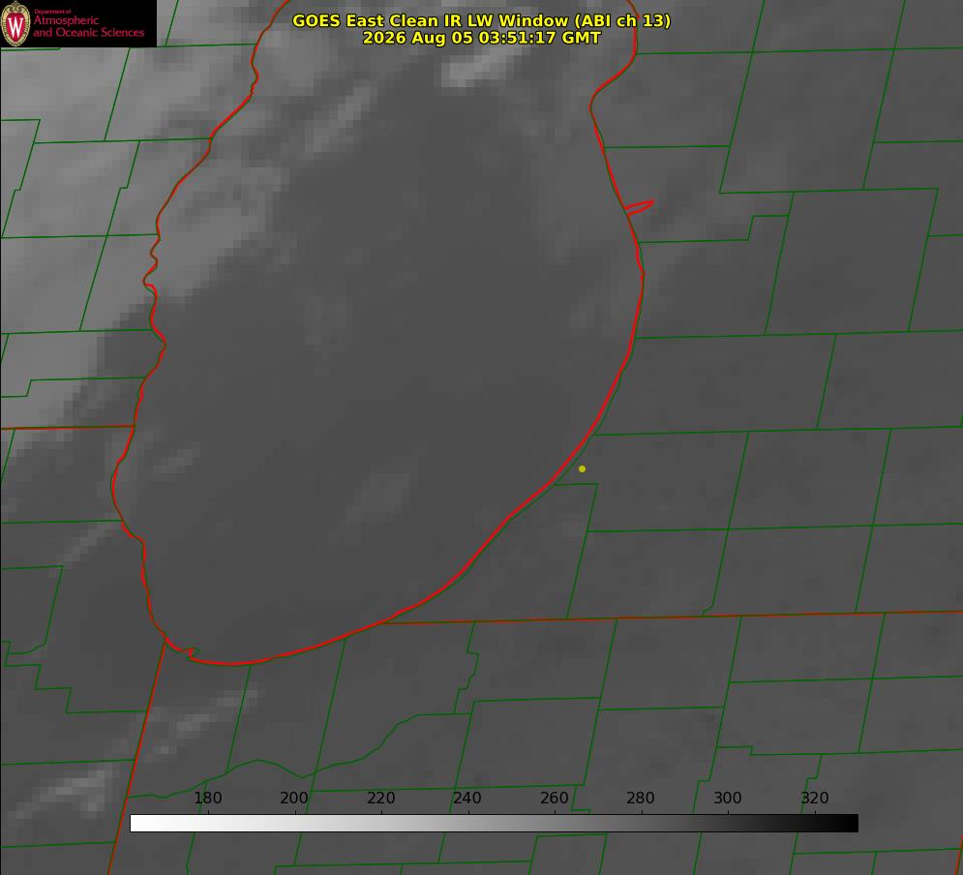Click the 220 tick label on colorbar
Viewport: 963px width, 875px height.
point(380,798)
